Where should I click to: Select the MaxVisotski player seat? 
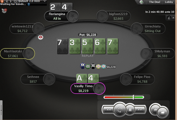point(17,53)
